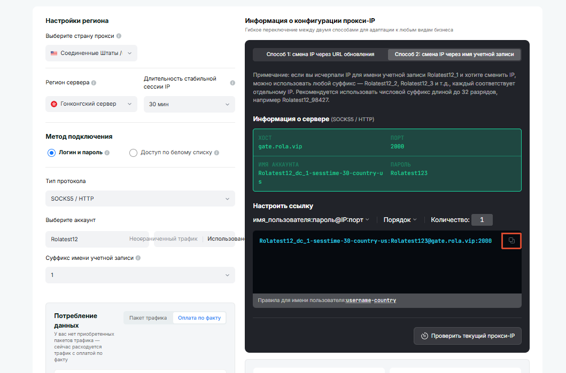The height and width of the screenshot is (373, 566).
Task: Open the Порядок dropdown
Action: pos(400,220)
